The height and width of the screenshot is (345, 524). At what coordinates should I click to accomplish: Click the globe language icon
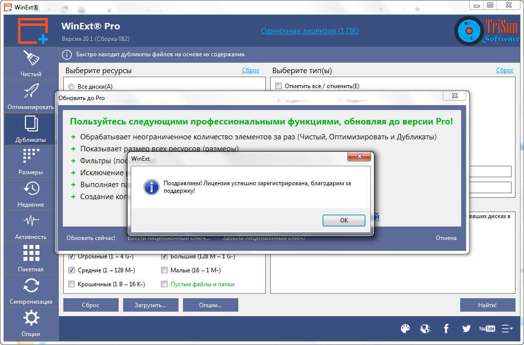[x=425, y=329]
